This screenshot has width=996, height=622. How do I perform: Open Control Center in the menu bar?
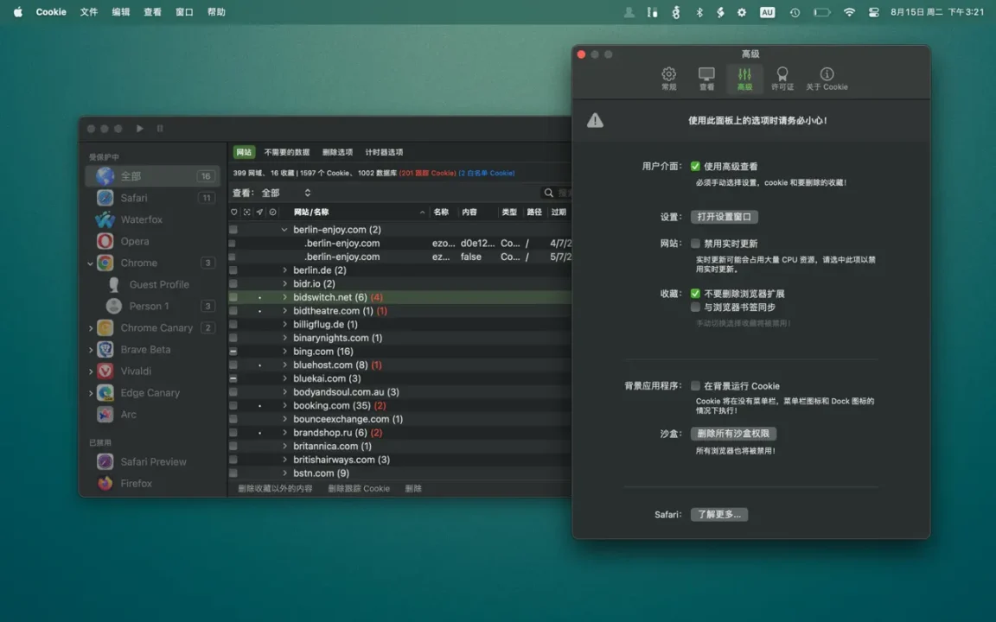873,12
